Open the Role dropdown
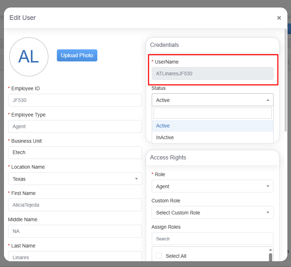The height and width of the screenshot is (267, 291). click(x=212, y=186)
